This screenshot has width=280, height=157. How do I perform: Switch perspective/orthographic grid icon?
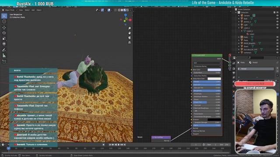129,43
